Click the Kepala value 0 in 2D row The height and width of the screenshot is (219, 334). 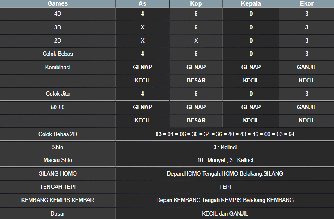pos(251,40)
